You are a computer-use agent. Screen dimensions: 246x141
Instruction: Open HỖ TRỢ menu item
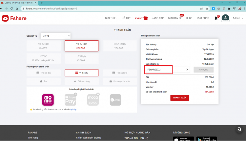point(126,18)
